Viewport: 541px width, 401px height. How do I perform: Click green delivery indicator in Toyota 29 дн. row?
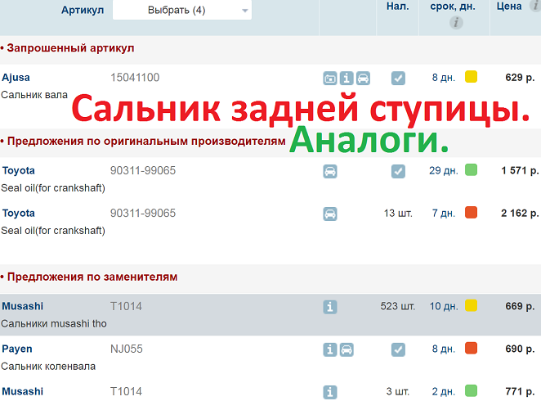471,169
